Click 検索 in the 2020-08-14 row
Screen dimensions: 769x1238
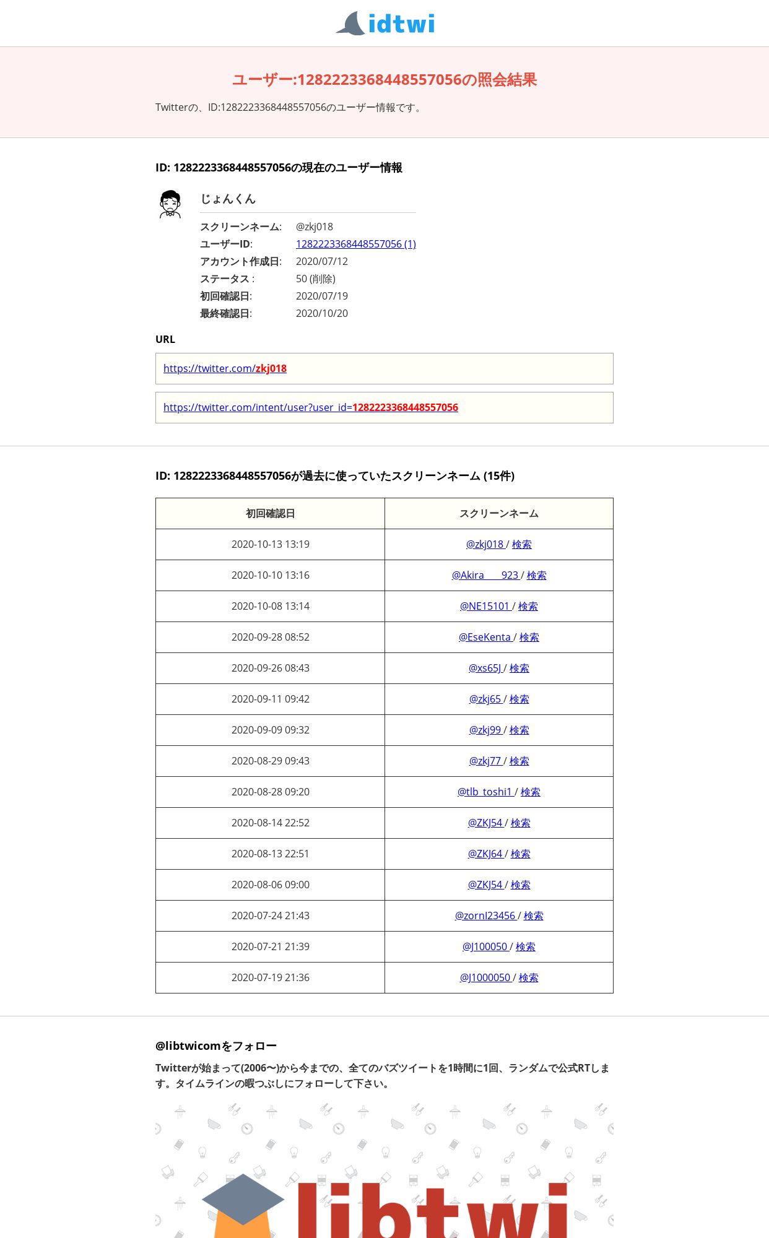click(521, 823)
